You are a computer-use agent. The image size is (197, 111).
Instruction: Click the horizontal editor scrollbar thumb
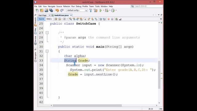coord(87,105)
